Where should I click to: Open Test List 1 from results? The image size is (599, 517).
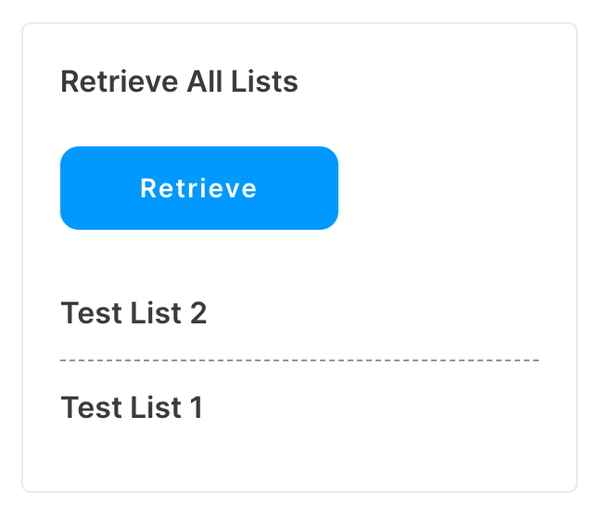[132, 408]
